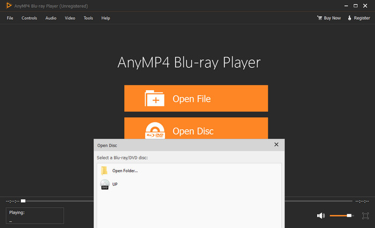The image size is (375, 228).
Task: Open the File menu
Action: (10, 18)
